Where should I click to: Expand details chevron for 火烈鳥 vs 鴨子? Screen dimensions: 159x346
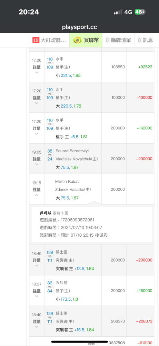(x=37, y=296)
